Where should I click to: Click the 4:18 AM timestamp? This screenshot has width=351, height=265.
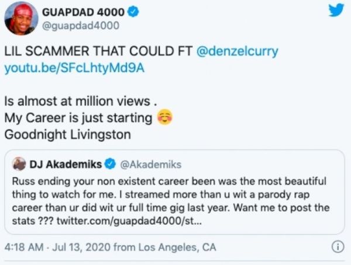coord(24,247)
